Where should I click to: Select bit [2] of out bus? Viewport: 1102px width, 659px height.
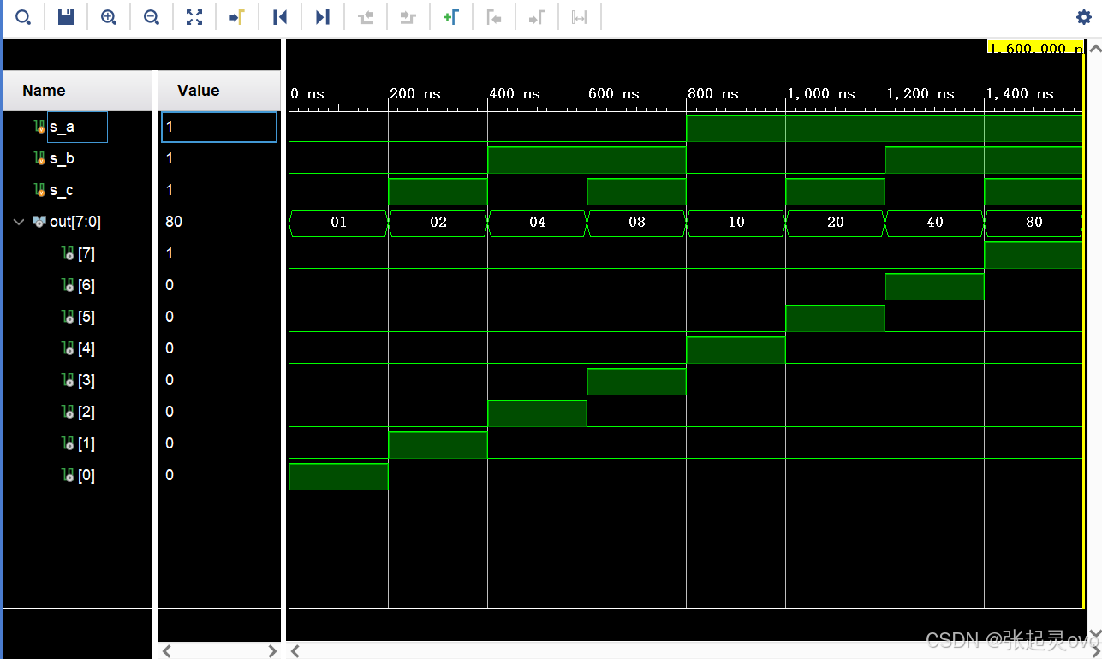(86, 412)
